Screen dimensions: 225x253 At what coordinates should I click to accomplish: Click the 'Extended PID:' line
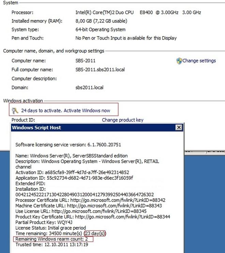tap(30, 183)
